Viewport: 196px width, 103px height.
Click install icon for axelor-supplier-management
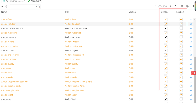191,81
